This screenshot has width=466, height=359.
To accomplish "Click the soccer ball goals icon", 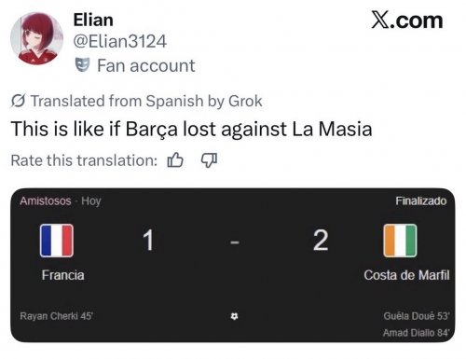I will [235, 316].
